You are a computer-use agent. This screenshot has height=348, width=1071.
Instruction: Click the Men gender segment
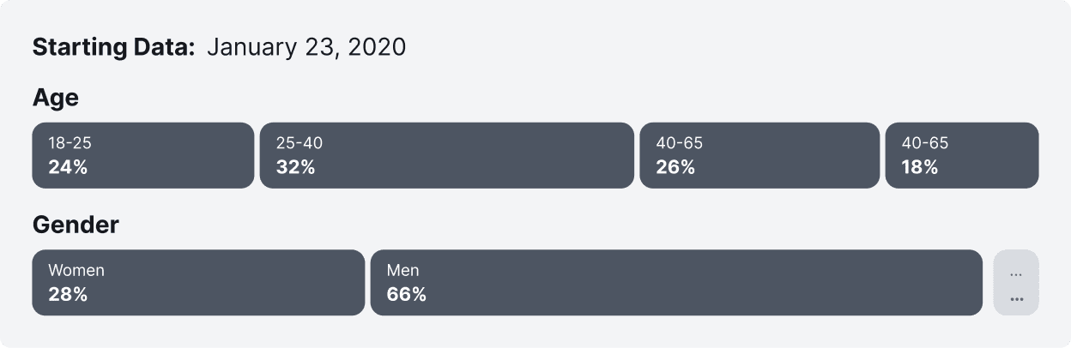coord(675,282)
